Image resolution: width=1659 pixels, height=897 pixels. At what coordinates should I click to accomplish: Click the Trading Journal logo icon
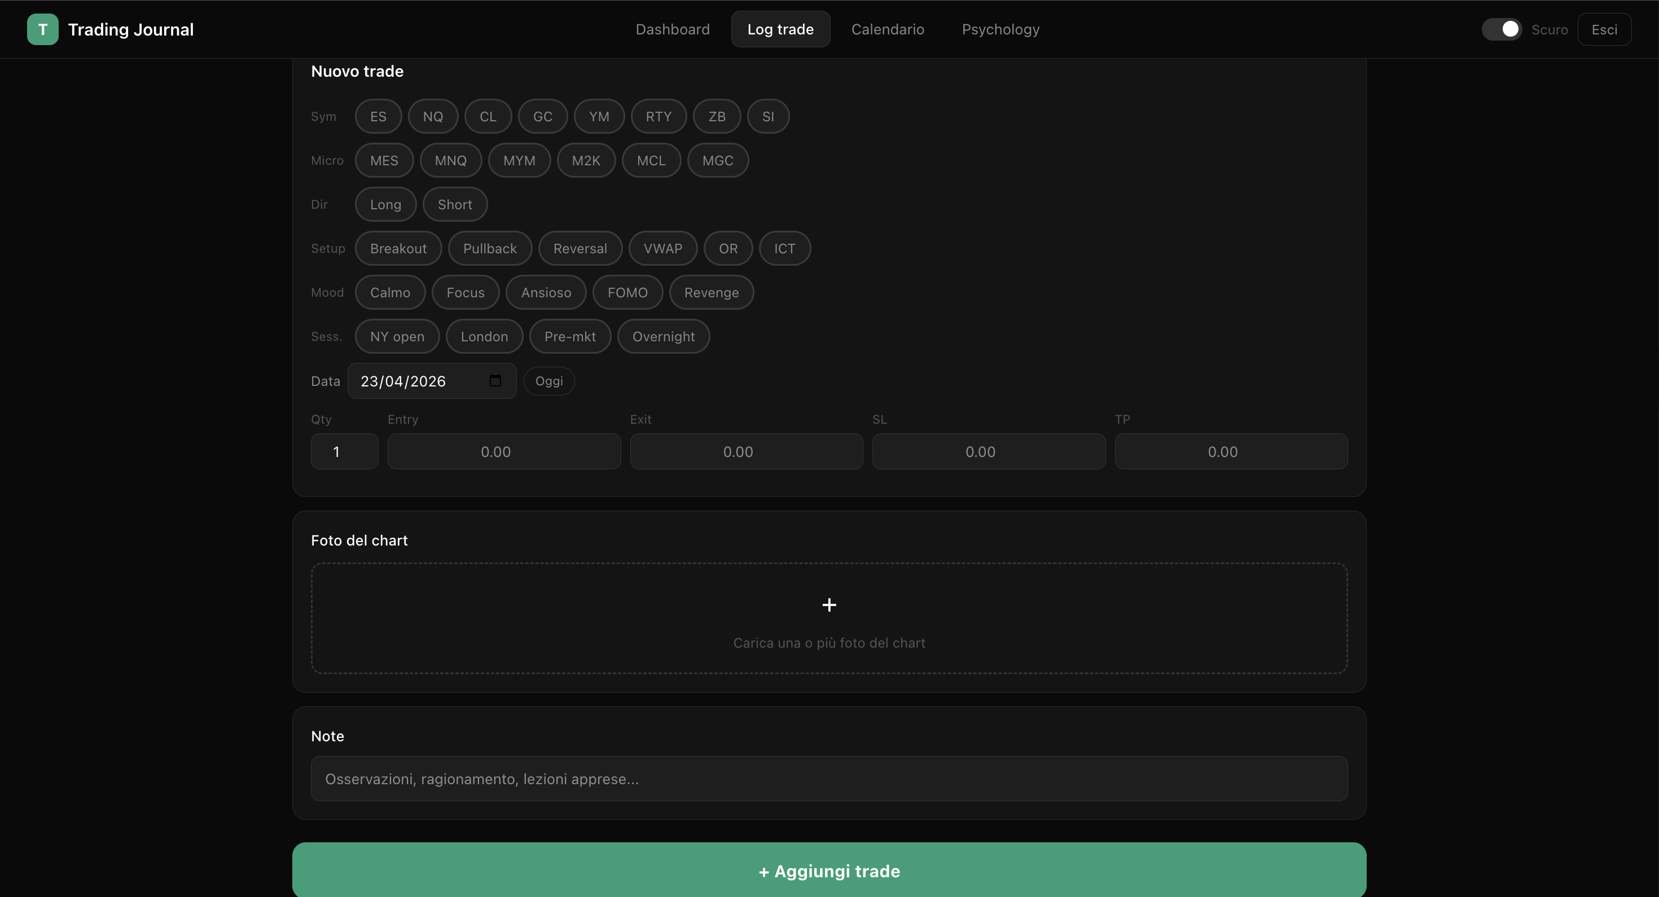point(42,29)
